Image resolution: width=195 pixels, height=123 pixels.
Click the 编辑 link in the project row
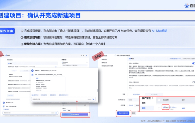click(x=183, y=108)
